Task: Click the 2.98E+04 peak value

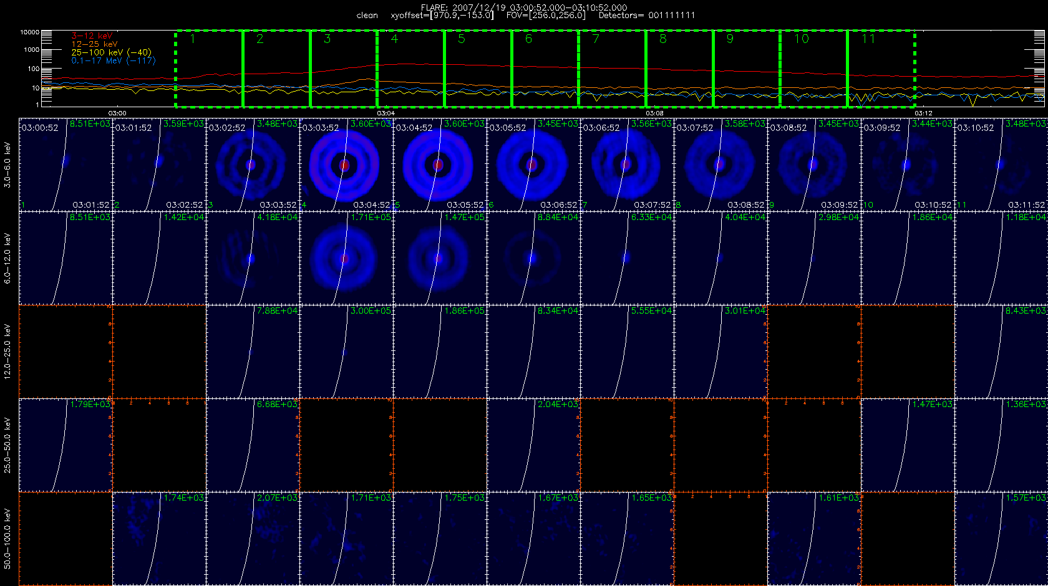Action: 838,218
